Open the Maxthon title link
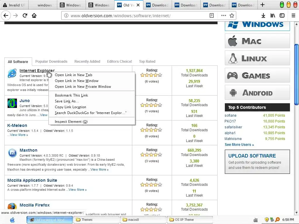Image resolution: width=299 pixels, height=224 pixels. 28,150
